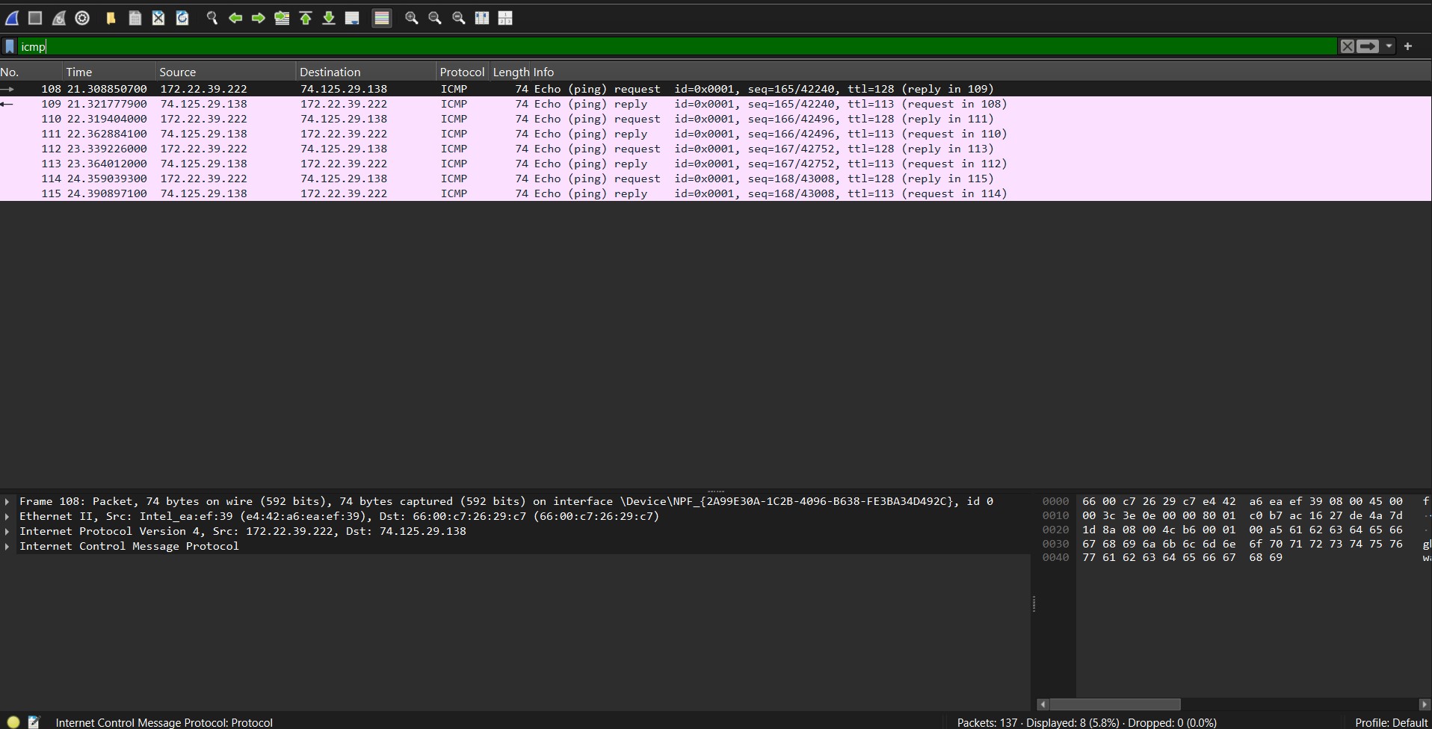1432x729 pixels.
Task: Go to a specified packet
Action: tap(282, 18)
